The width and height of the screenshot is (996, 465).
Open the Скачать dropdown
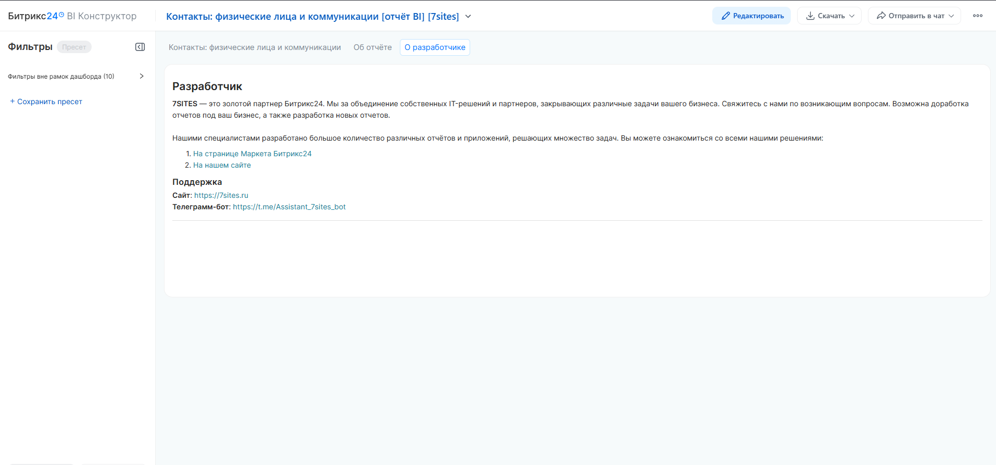pos(829,16)
